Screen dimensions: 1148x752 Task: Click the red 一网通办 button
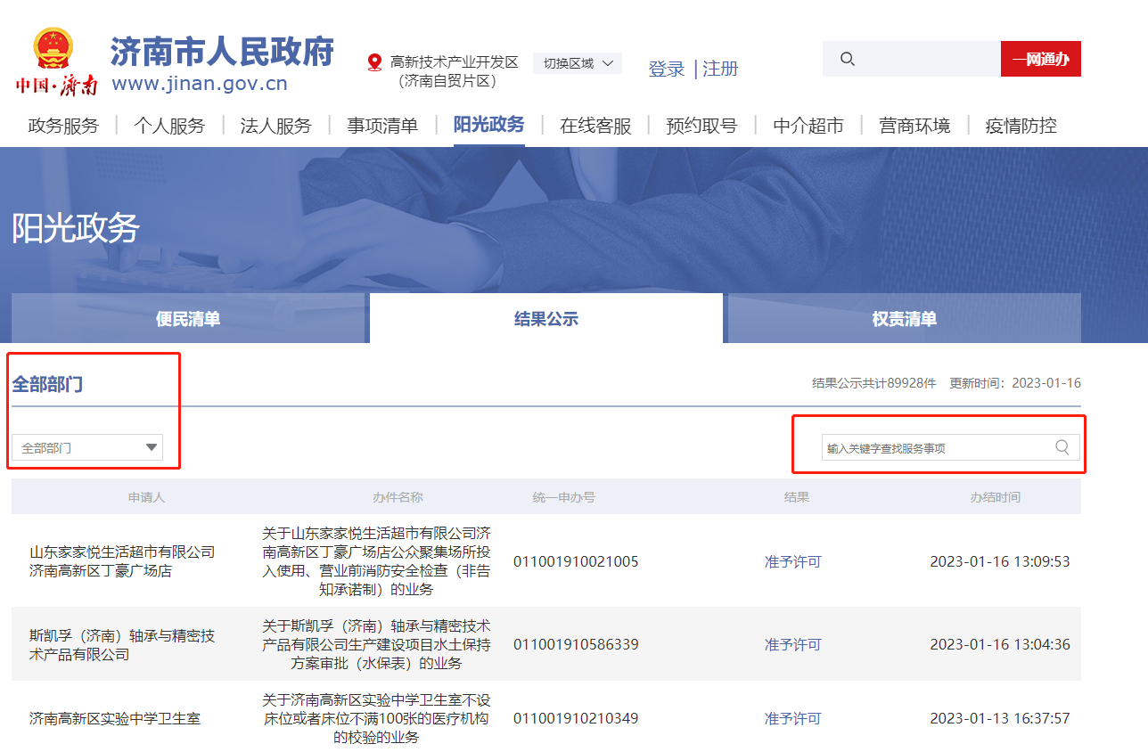pos(1040,59)
